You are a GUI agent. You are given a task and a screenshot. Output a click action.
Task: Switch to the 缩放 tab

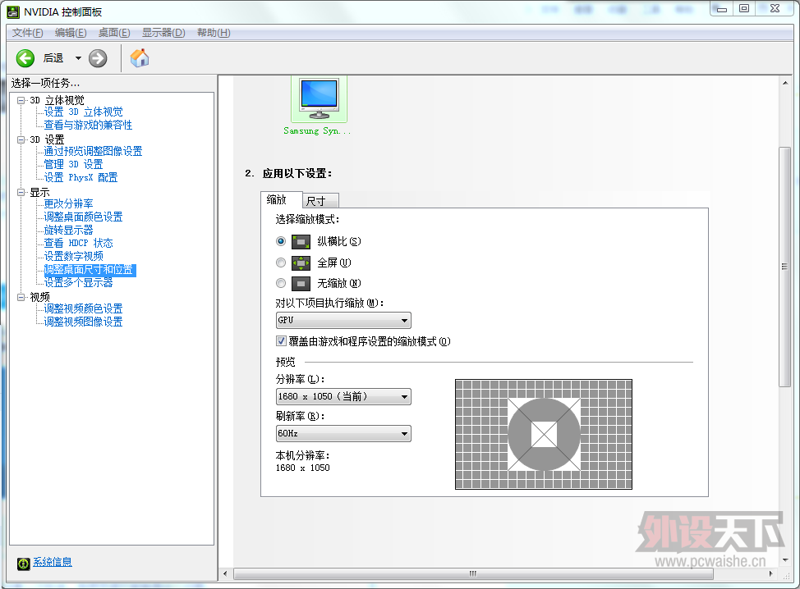(281, 199)
